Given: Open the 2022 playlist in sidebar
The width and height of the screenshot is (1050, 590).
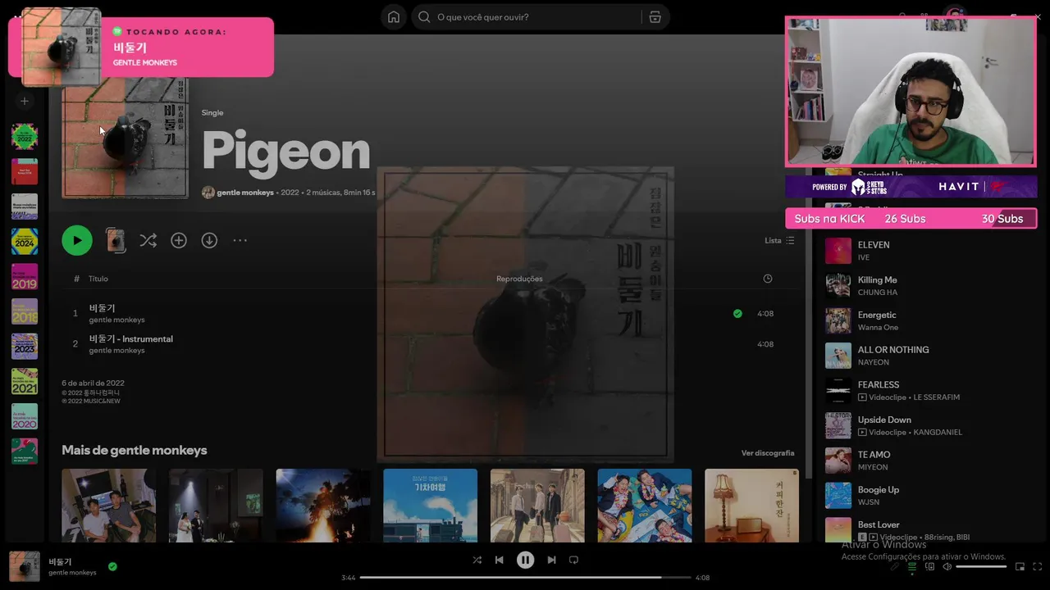Looking at the screenshot, I should tap(25, 136).
